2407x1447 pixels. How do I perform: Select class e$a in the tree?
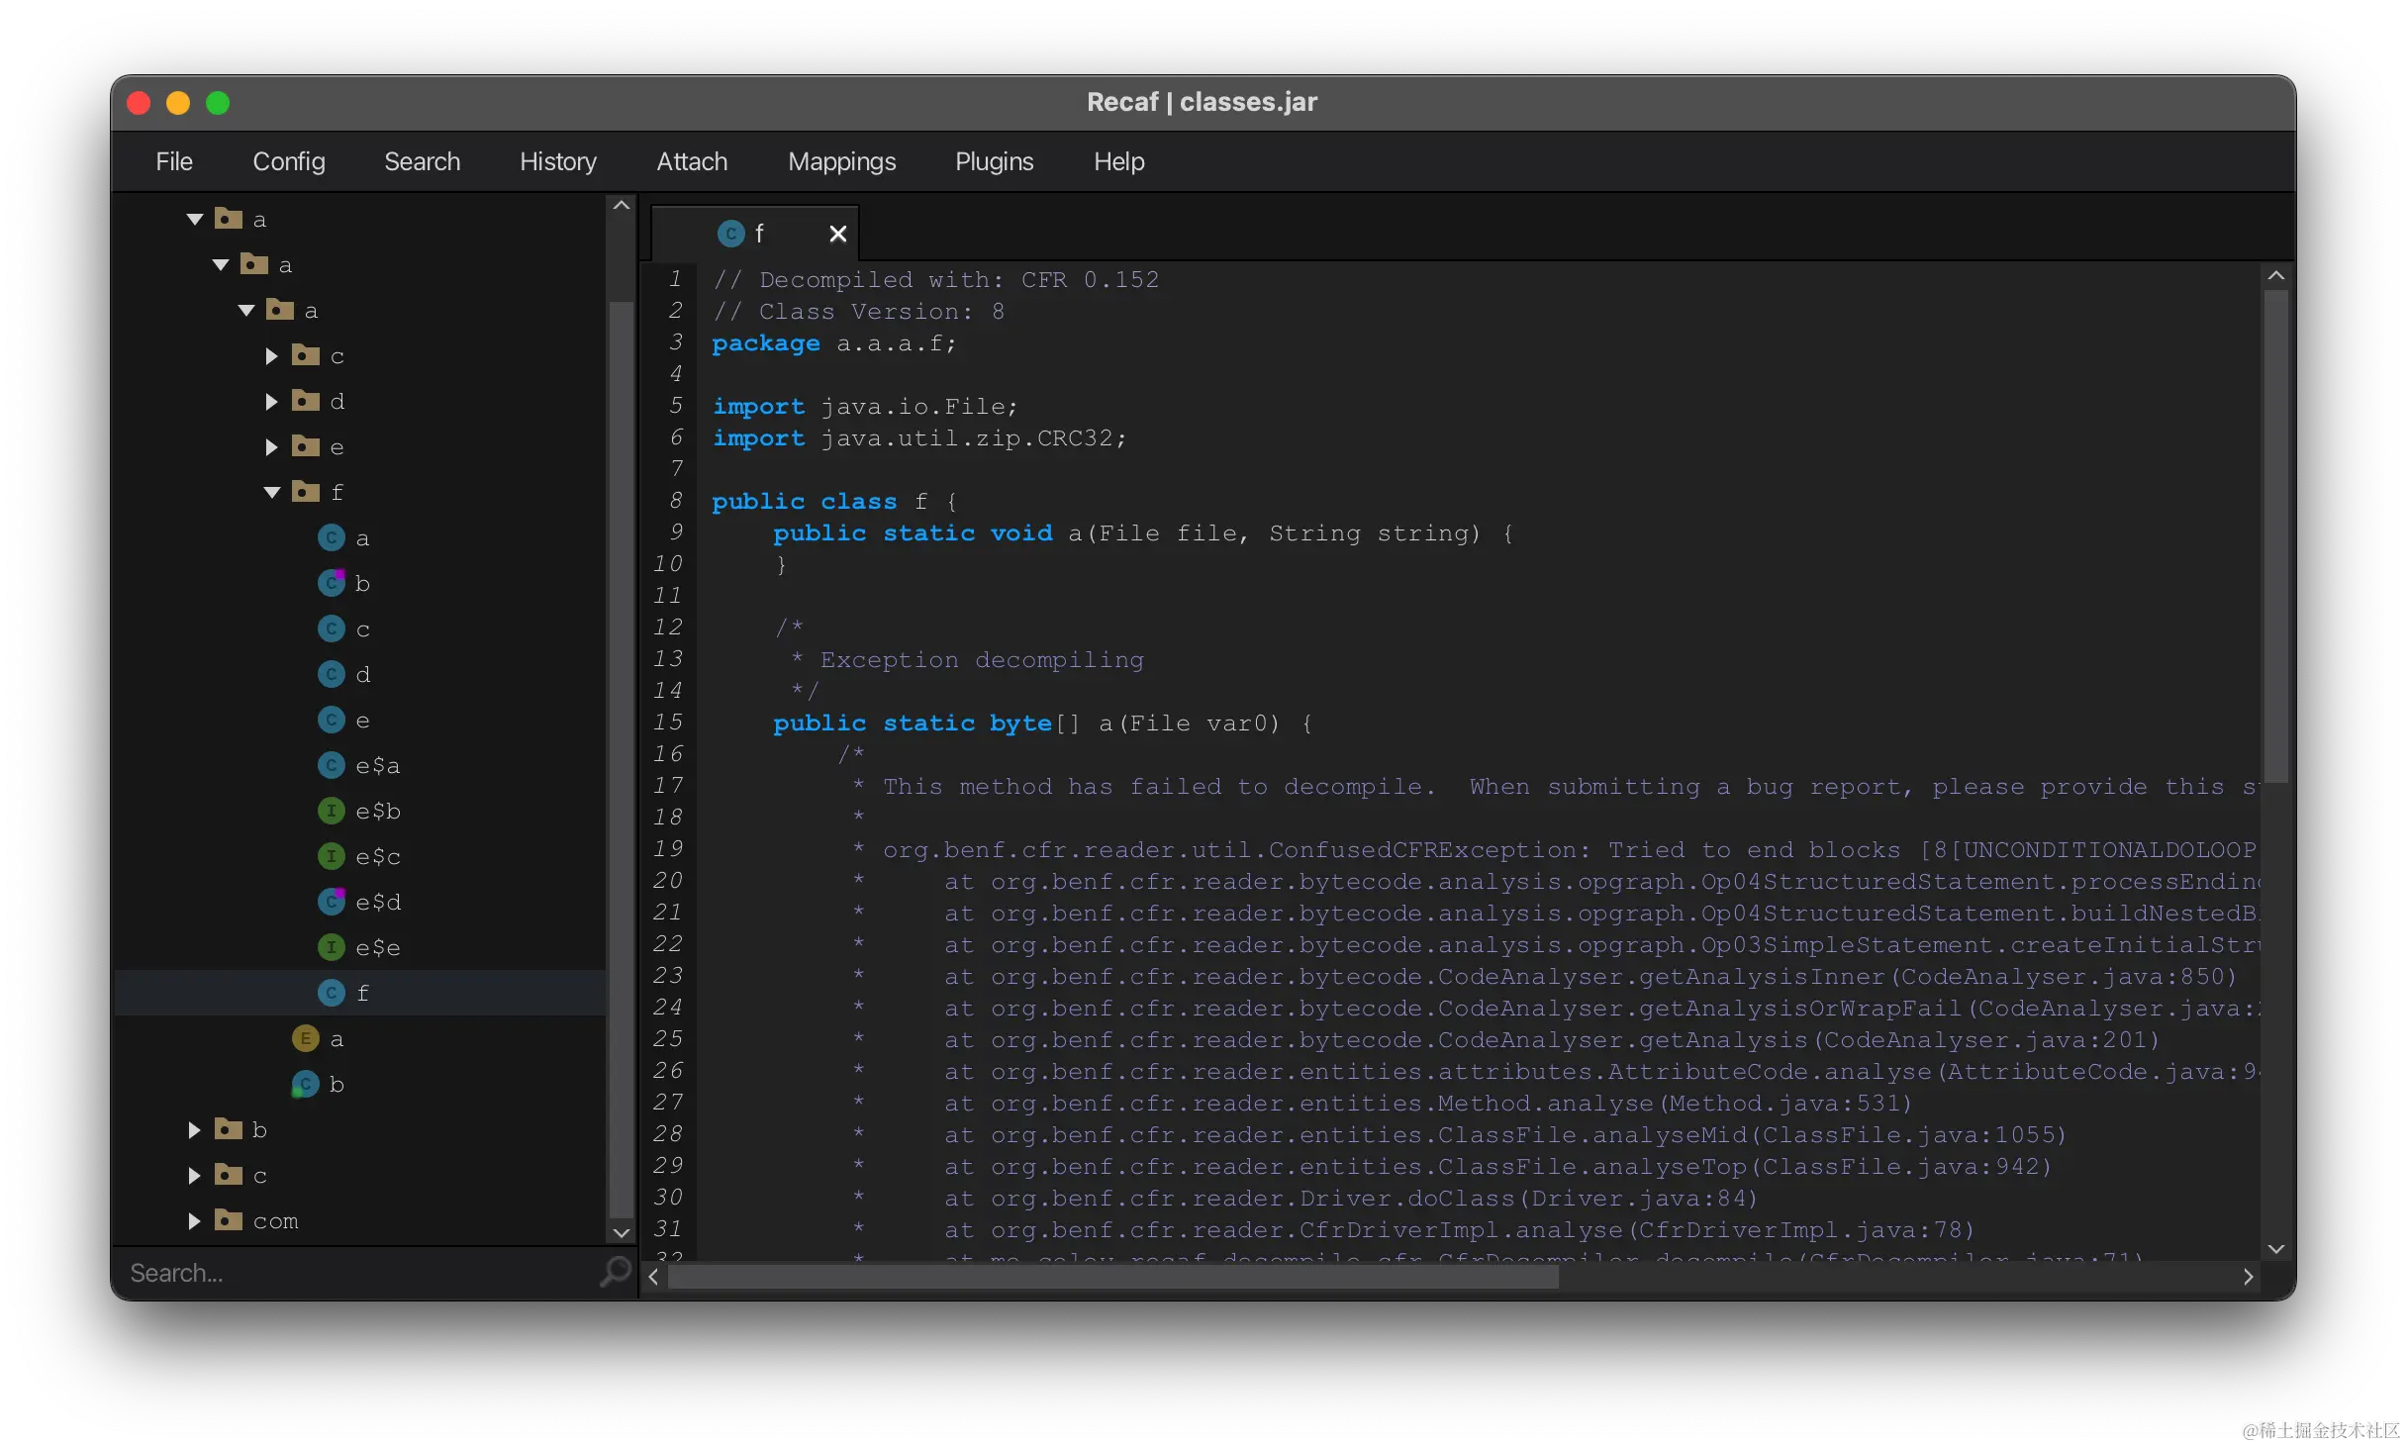pos(360,765)
